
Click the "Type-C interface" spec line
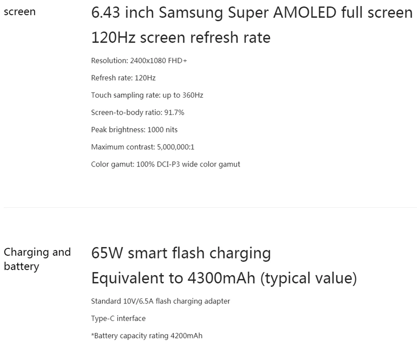coord(118,318)
